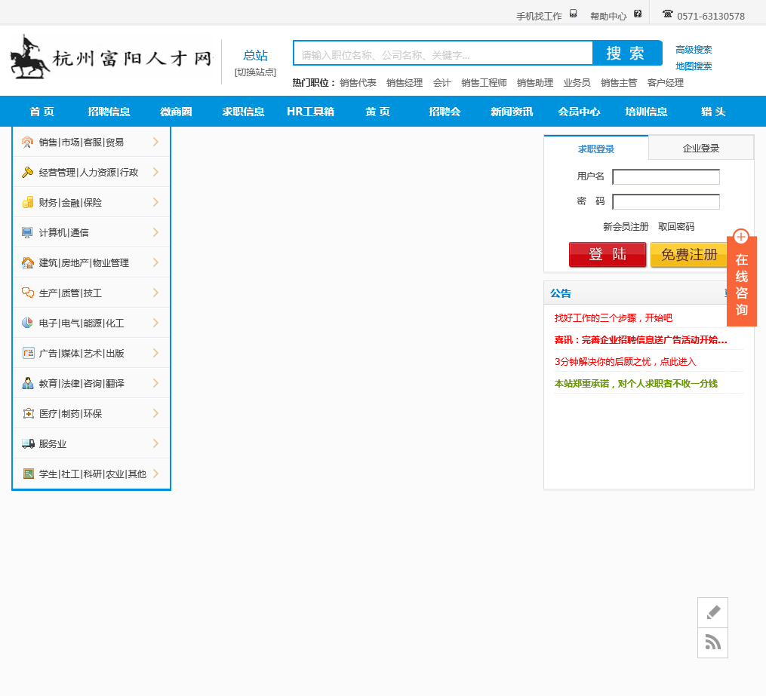Click the pie chart icon for 电子|电气
Viewport: 766px width, 696px height.
[28, 323]
